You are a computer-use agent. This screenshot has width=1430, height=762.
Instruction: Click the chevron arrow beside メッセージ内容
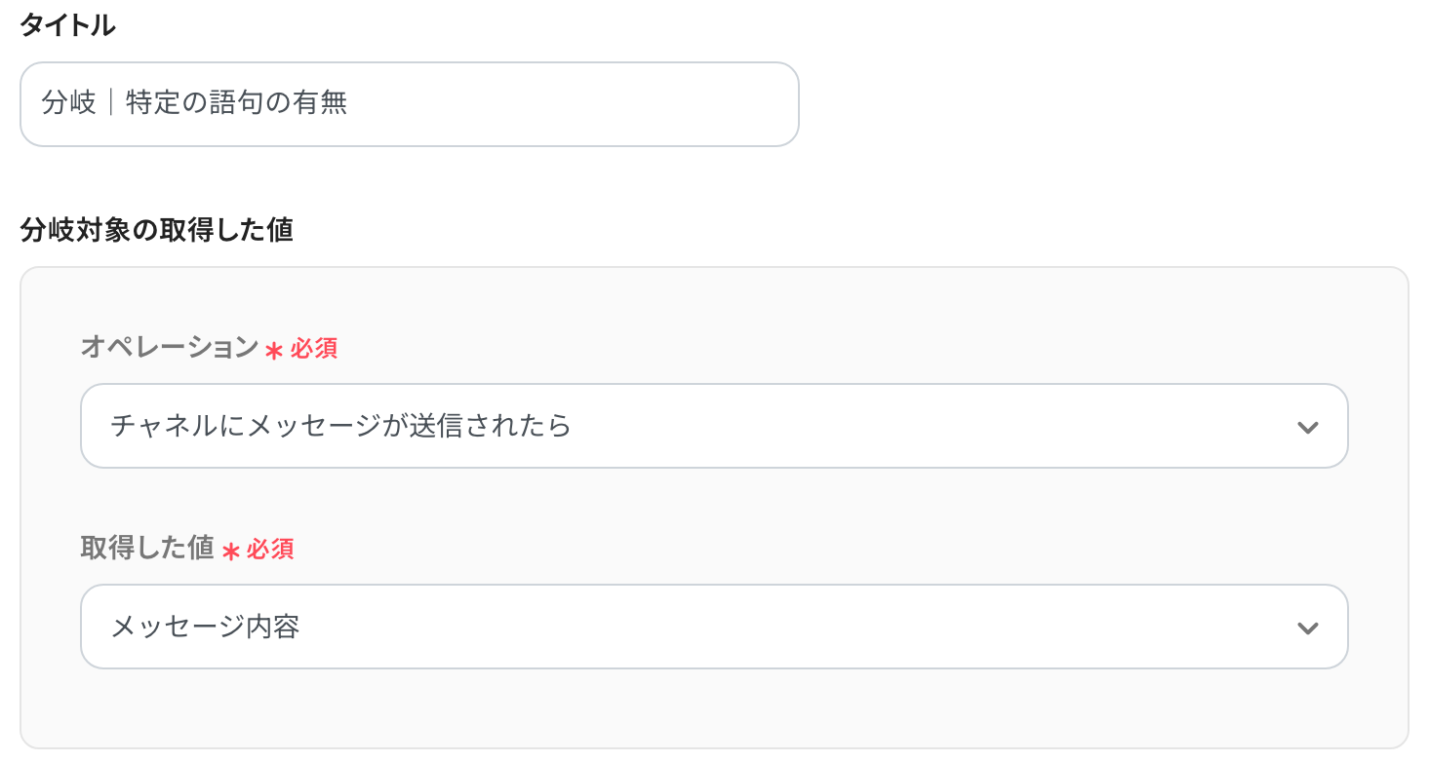[x=1307, y=628]
